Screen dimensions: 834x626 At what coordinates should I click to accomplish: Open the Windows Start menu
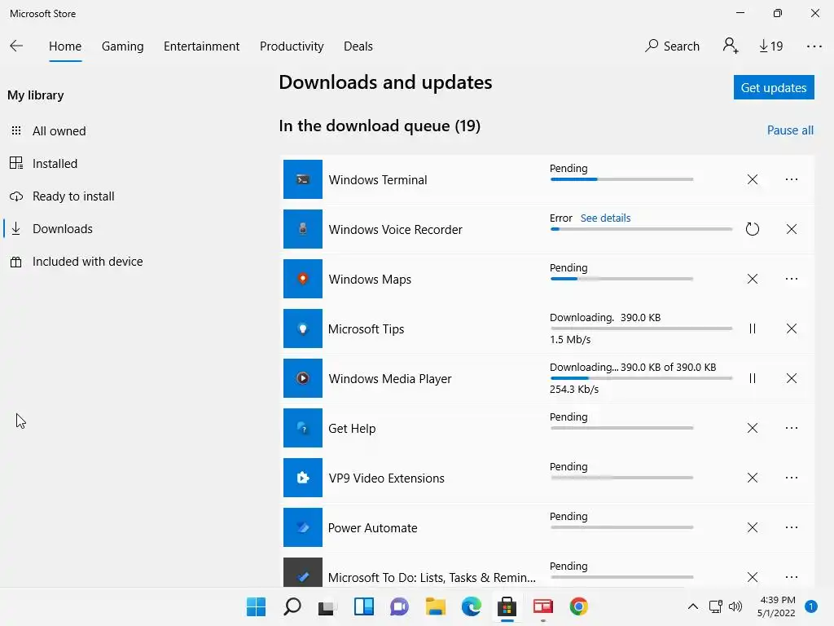[256, 606]
